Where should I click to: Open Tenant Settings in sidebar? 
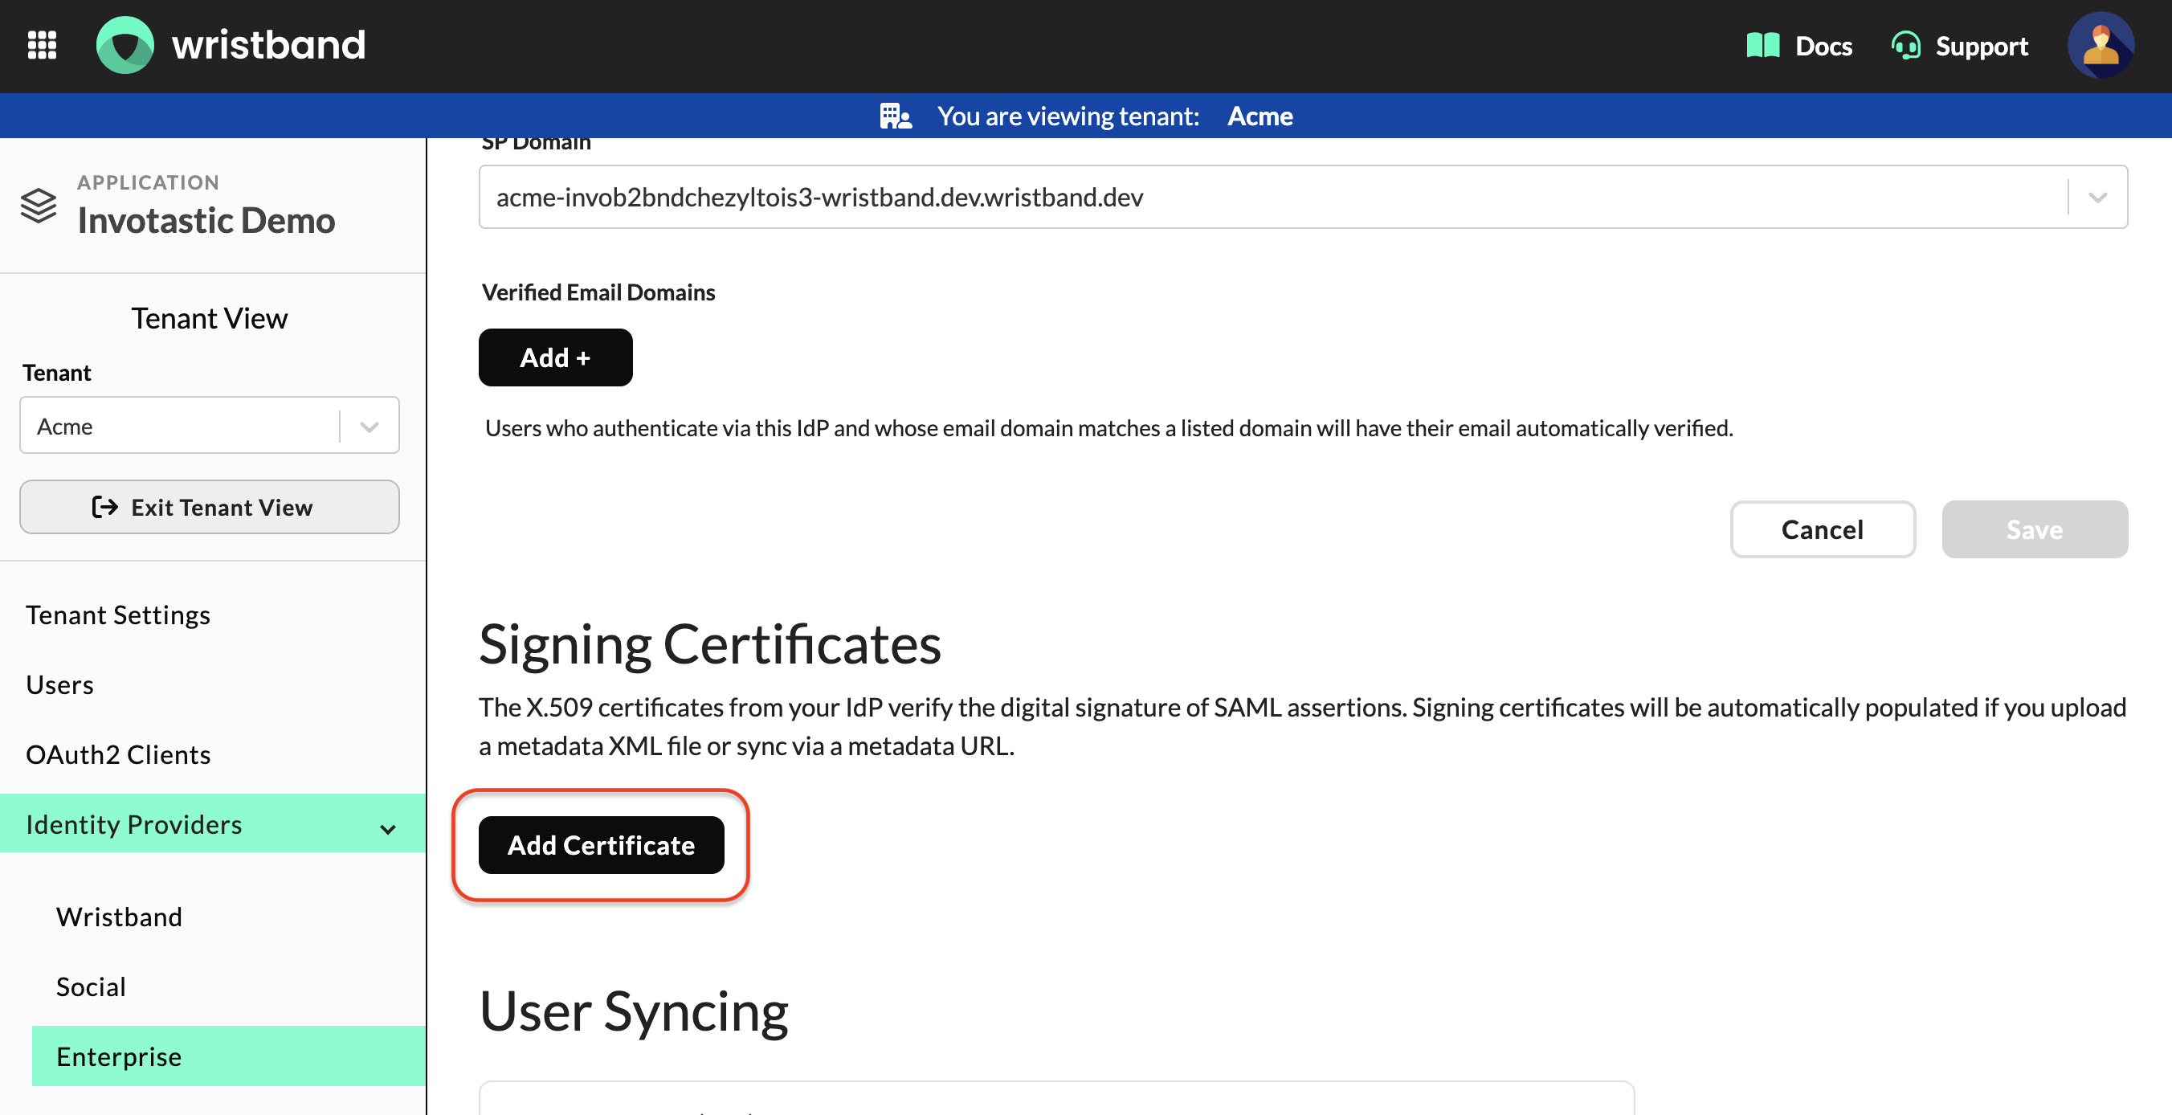tap(118, 615)
